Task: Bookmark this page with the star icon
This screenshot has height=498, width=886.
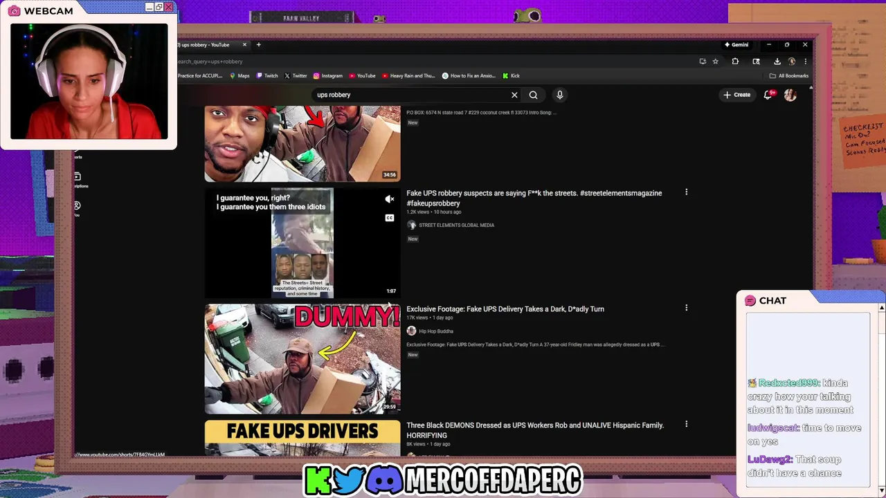Action: [715, 62]
